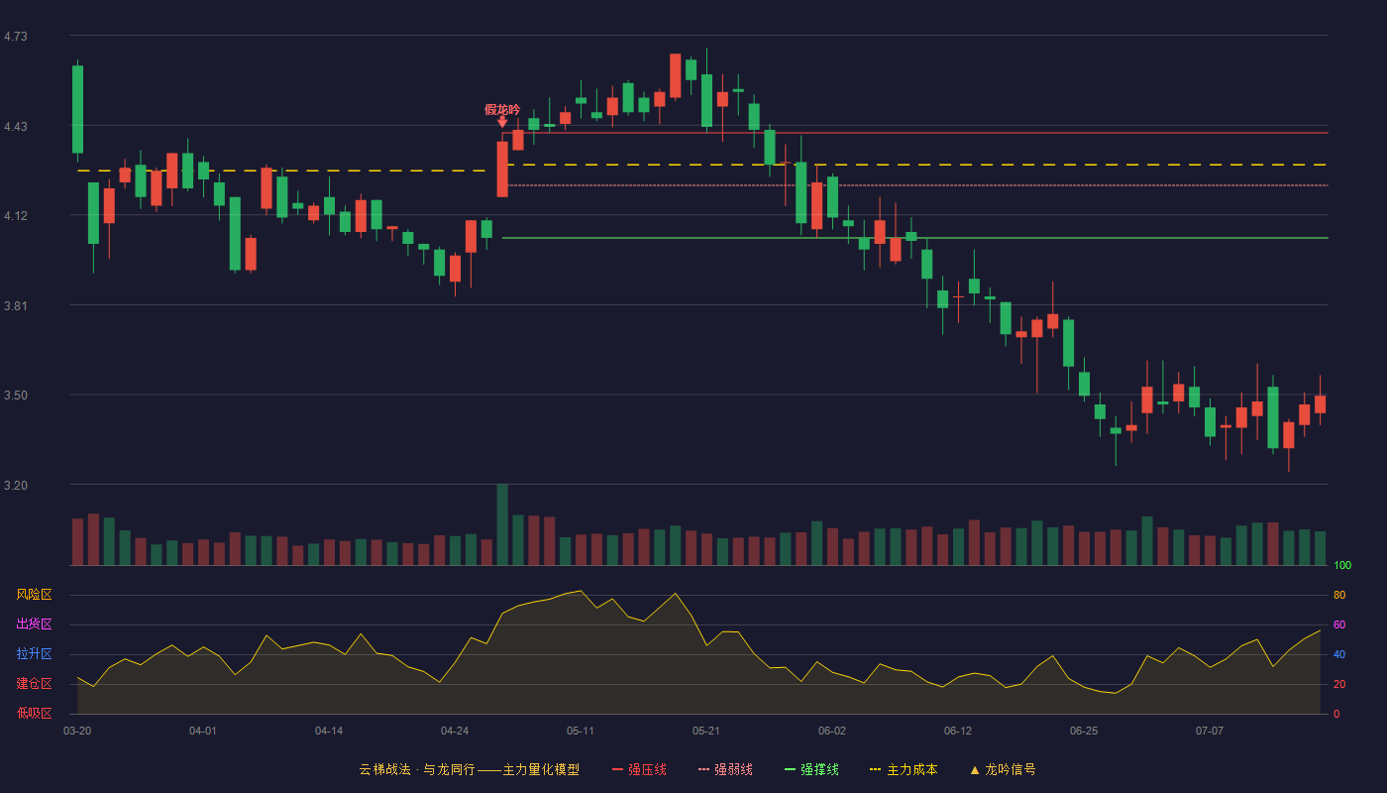Toggle the 主力成本 legend item

(x=903, y=769)
